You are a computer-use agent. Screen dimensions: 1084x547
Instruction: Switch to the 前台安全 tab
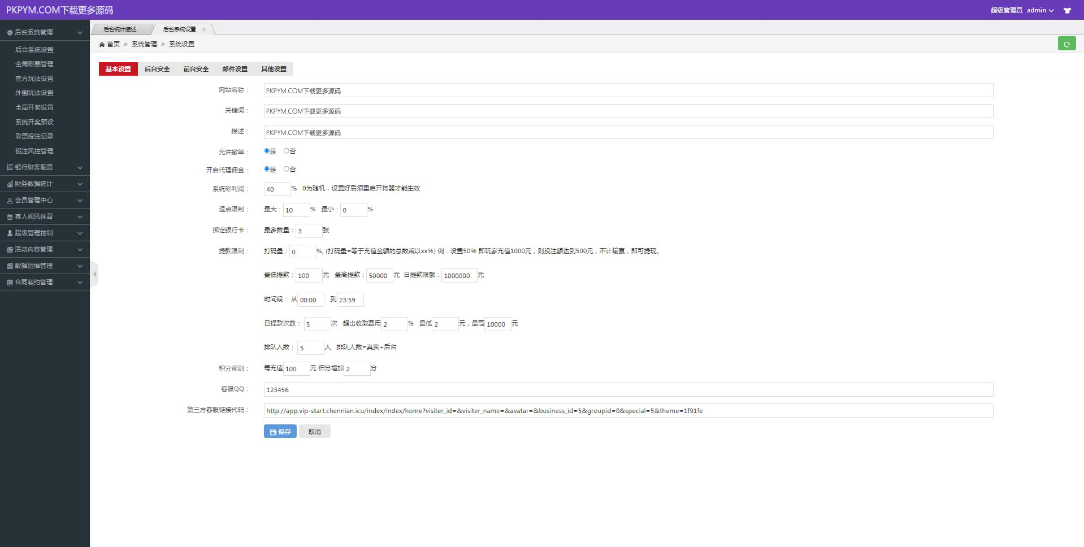coord(196,69)
